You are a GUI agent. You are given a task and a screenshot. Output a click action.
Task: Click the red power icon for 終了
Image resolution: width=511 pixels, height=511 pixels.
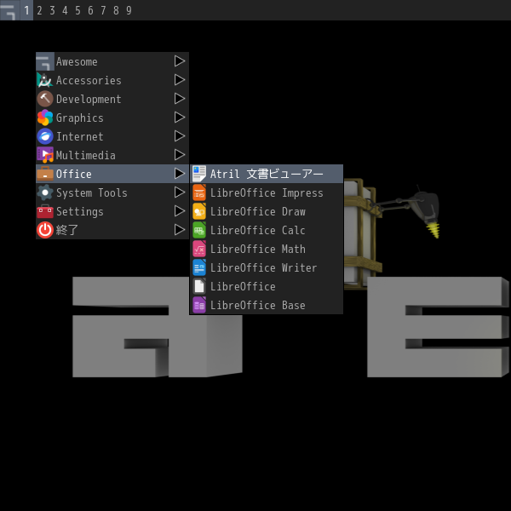45,230
